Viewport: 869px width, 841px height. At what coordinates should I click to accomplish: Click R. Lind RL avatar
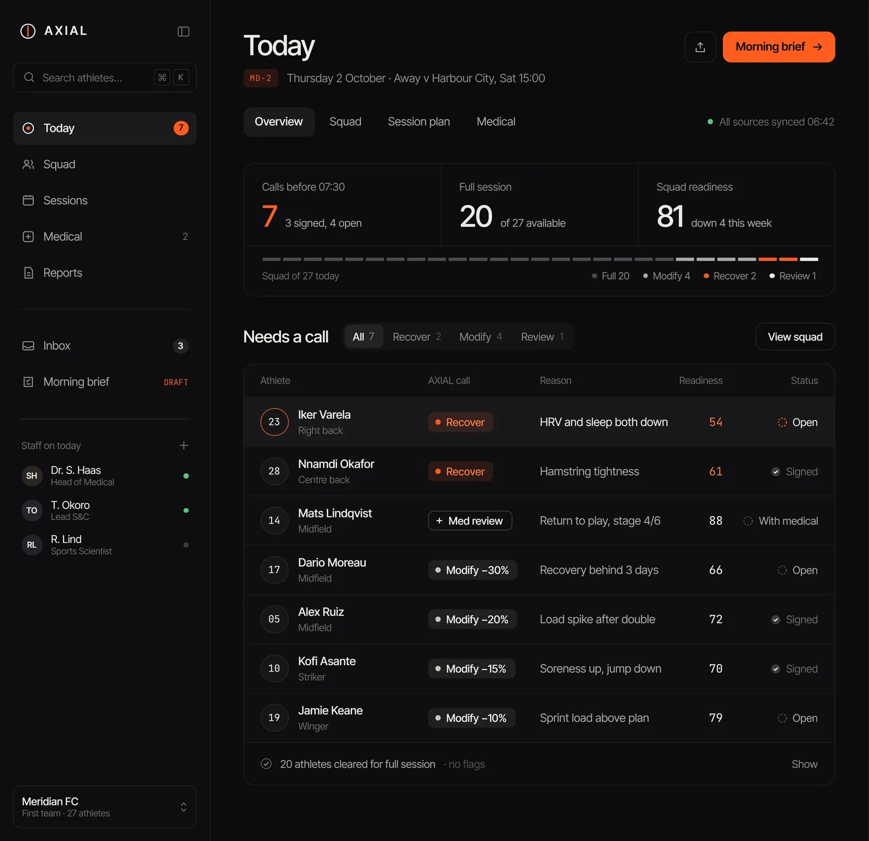(32, 545)
